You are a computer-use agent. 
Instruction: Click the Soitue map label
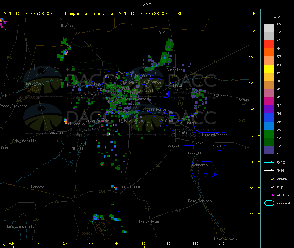click(x=173, y=145)
